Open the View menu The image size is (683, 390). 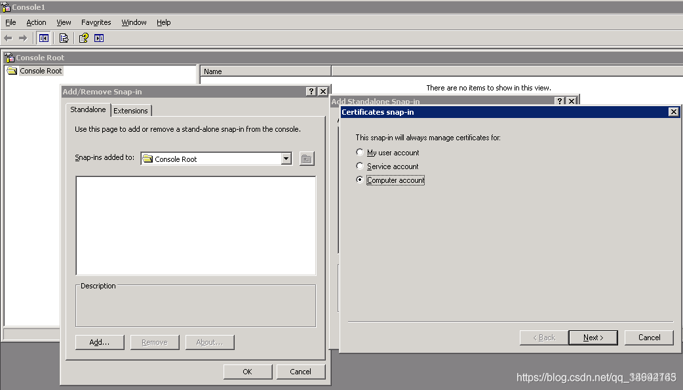click(x=64, y=22)
